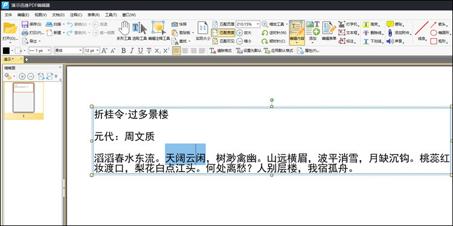Toggle superscript formatting
Image resolution: width=453 pixels, height=226 pixels.
[x=166, y=51]
